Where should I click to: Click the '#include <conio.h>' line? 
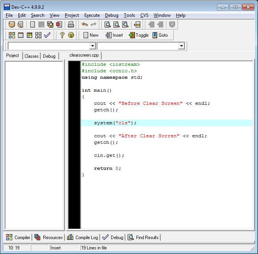[109, 71]
